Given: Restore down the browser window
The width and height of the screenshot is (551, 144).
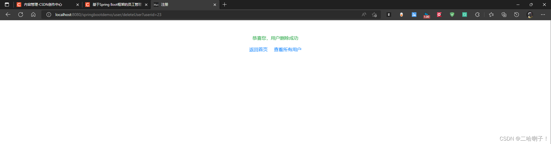Looking at the screenshot, I should pos(531,5).
